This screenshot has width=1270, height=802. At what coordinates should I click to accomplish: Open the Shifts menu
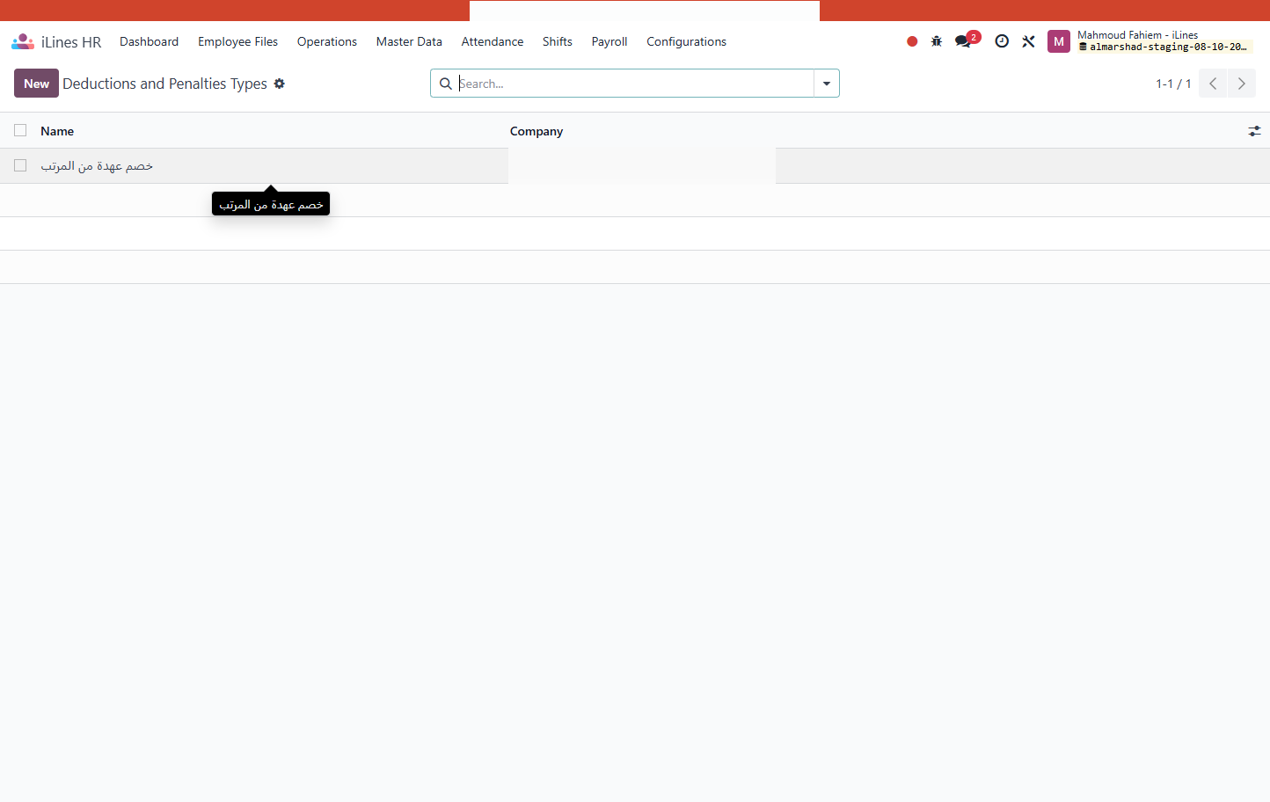[x=558, y=41]
